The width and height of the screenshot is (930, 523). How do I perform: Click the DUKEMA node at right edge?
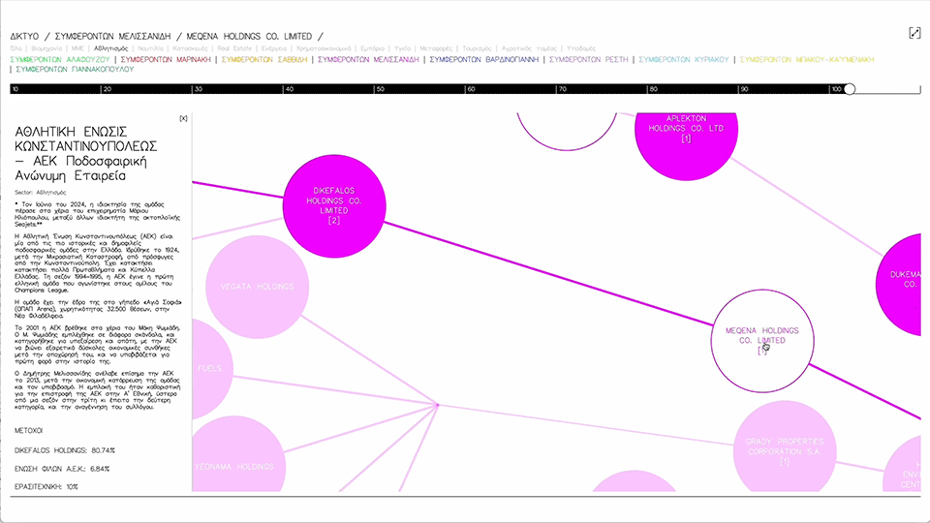coord(906,281)
